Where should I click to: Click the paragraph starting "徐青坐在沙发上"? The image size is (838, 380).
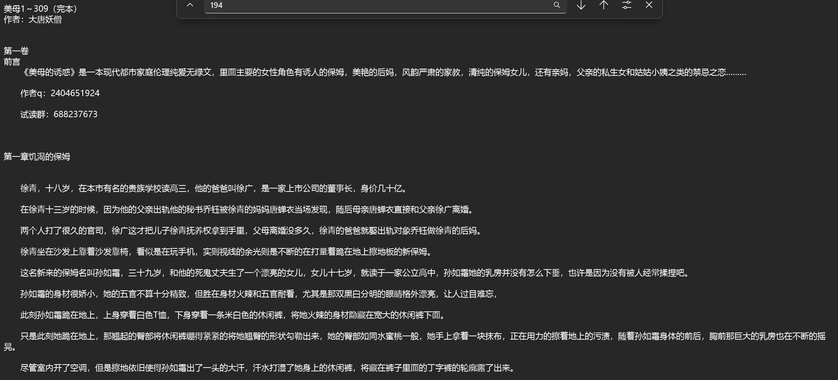pyautogui.click(x=226, y=252)
